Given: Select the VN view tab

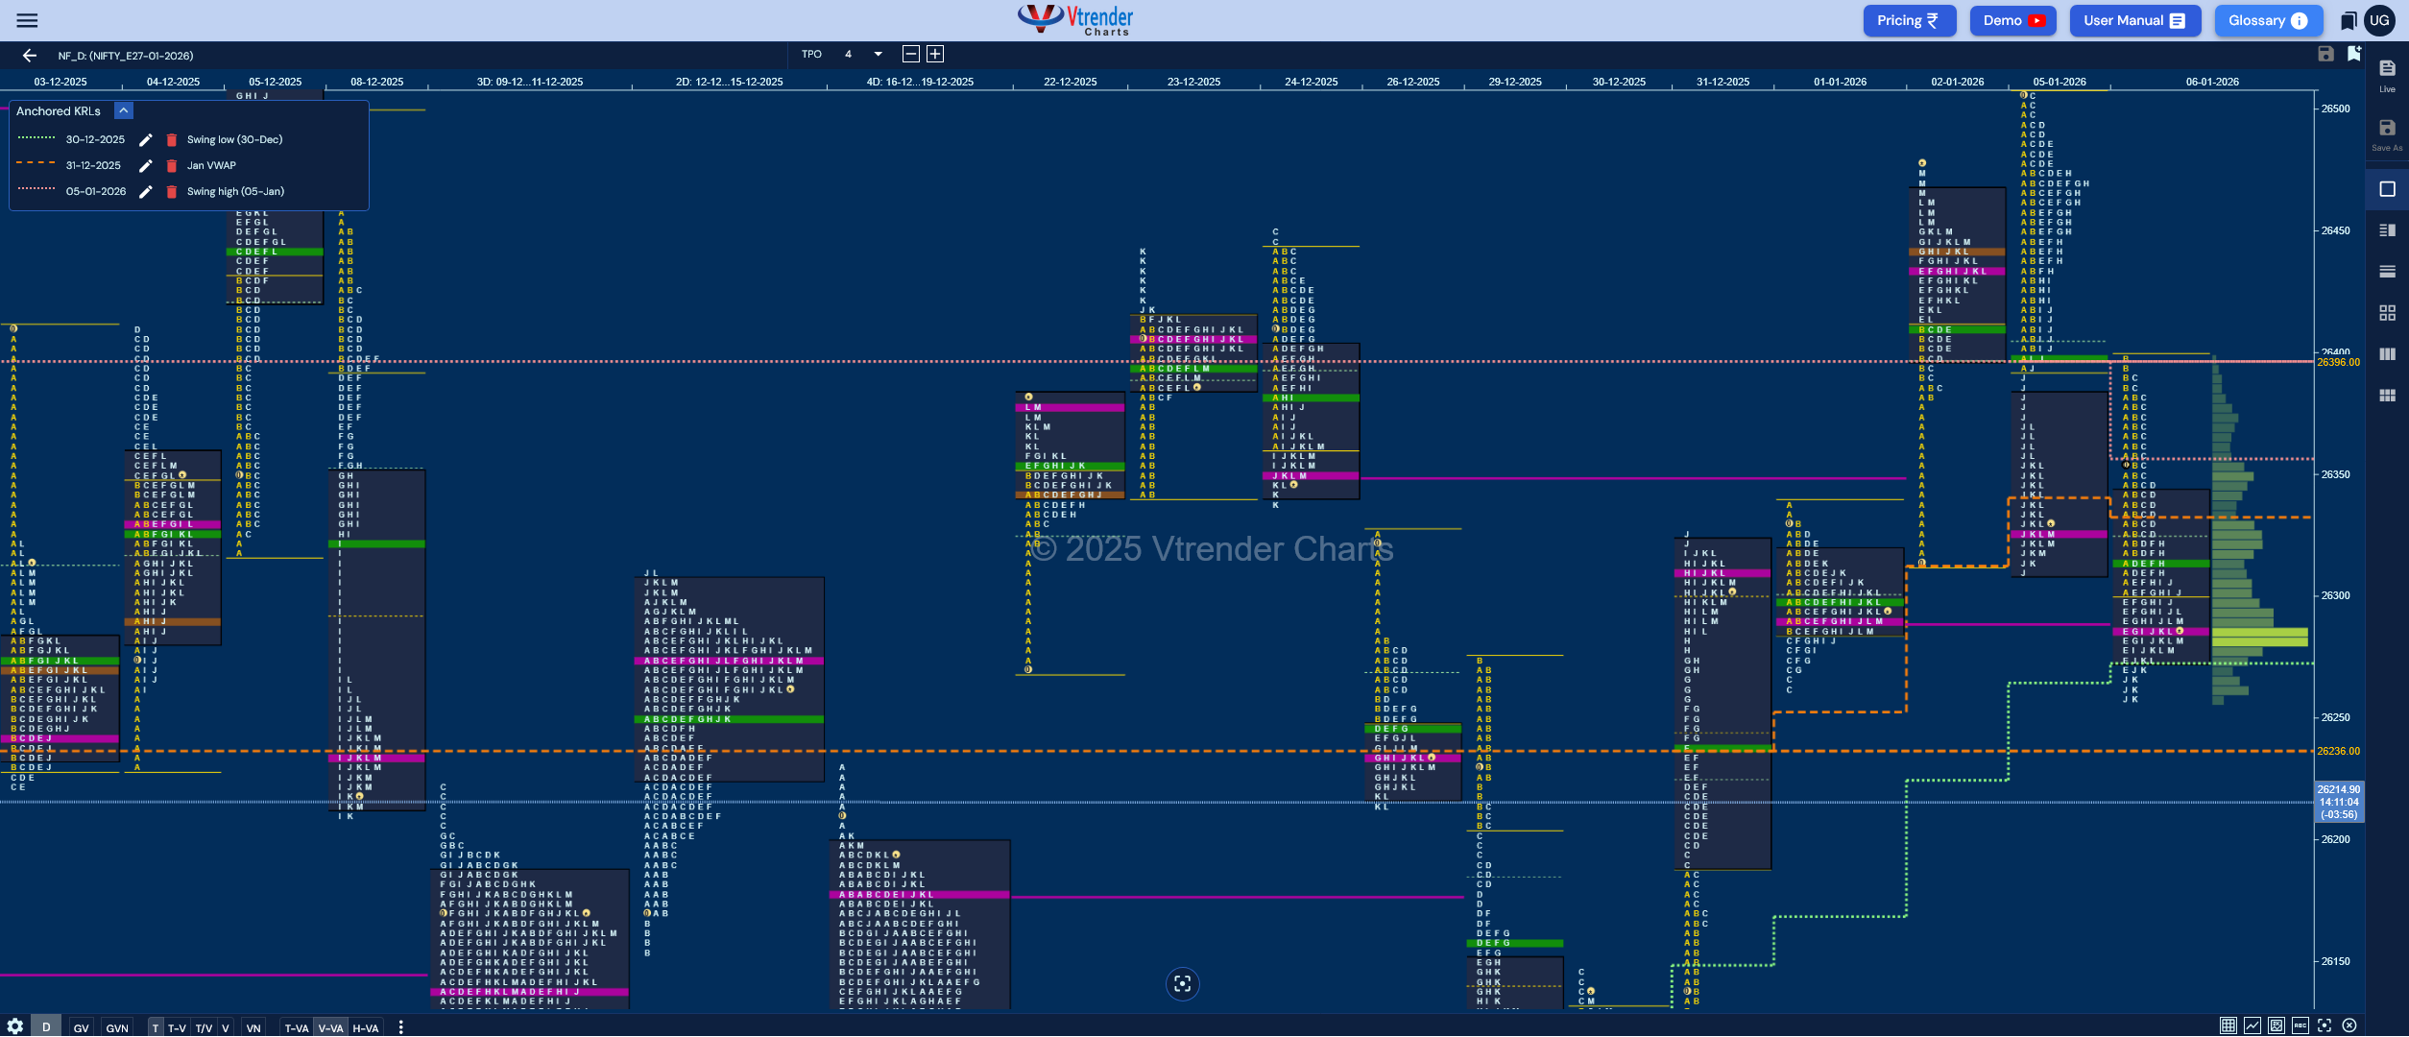Looking at the screenshot, I should (253, 1027).
